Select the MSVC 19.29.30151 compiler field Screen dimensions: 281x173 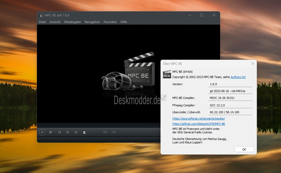230,98
